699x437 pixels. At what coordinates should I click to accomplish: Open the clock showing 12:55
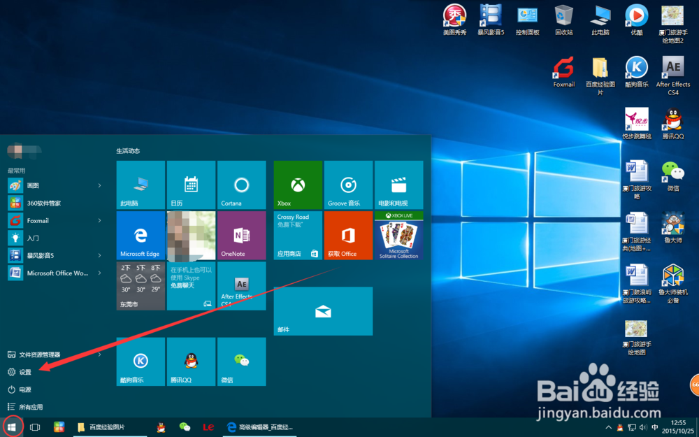(x=679, y=427)
